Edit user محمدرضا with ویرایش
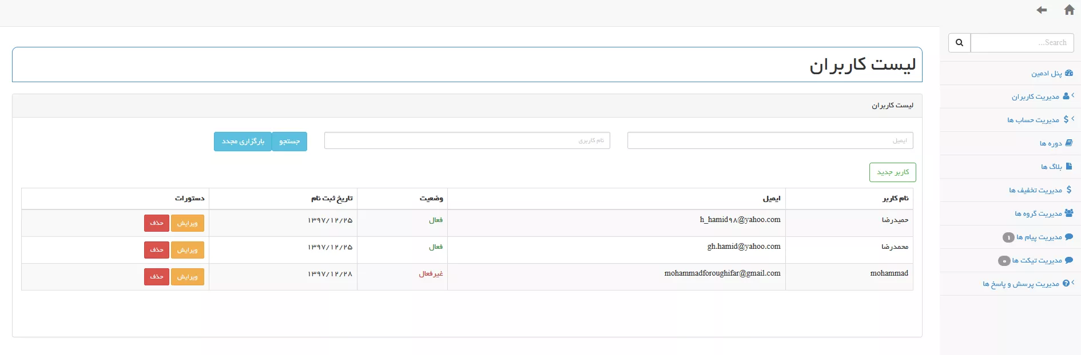The height and width of the screenshot is (355, 1081). 188,250
